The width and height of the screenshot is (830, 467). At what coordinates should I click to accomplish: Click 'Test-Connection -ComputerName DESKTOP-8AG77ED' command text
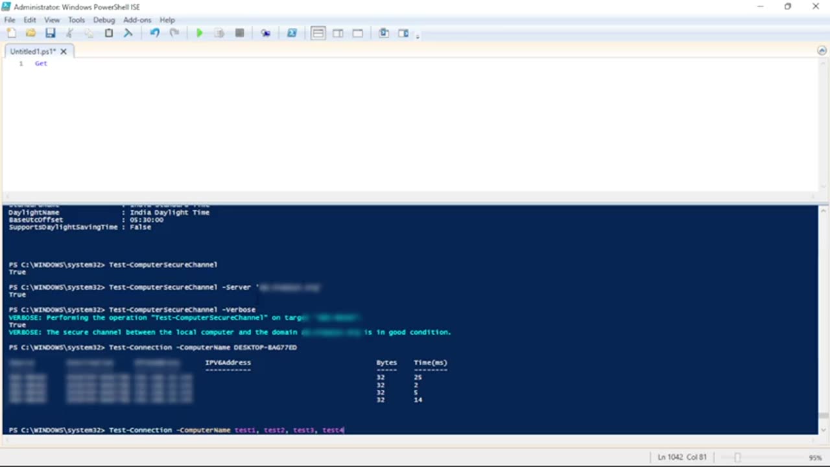point(203,348)
